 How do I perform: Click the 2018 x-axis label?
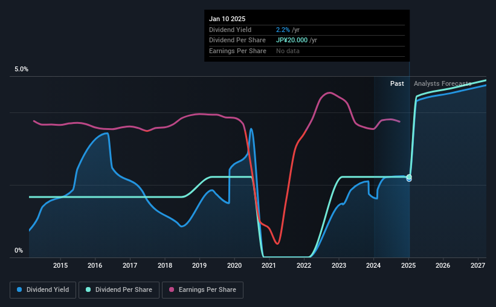pyautogui.click(x=165, y=265)
